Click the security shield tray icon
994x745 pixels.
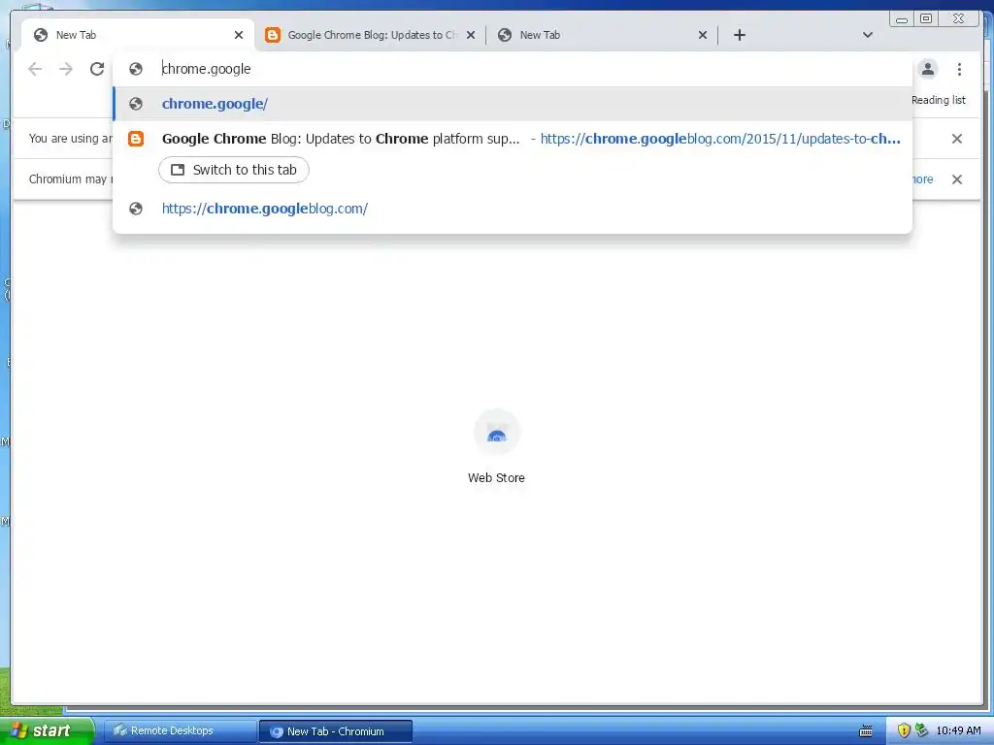[x=904, y=730]
